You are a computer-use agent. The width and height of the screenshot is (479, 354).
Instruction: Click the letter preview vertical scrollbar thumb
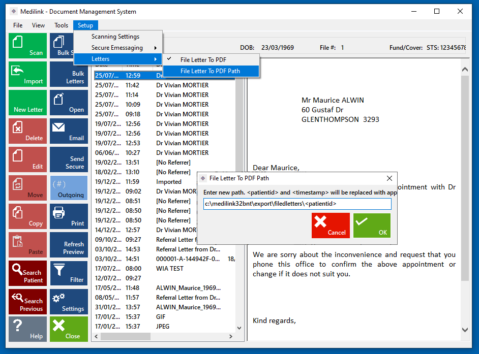point(465,178)
